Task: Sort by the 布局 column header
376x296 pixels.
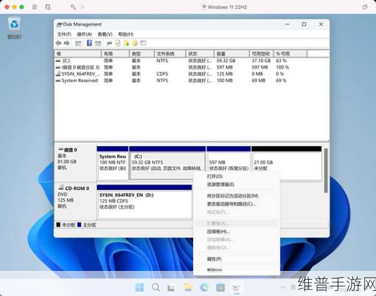Action: click(x=115, y=54)
